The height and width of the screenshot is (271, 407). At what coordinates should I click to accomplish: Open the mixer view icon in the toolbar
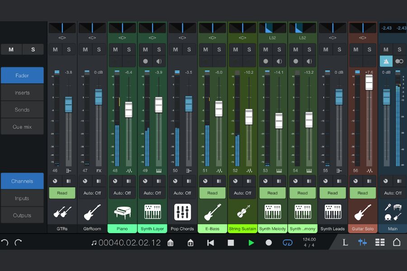[362, 243]
